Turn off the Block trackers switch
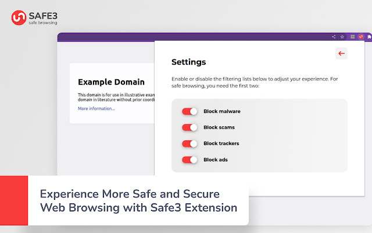 click(x=189, y=144)
